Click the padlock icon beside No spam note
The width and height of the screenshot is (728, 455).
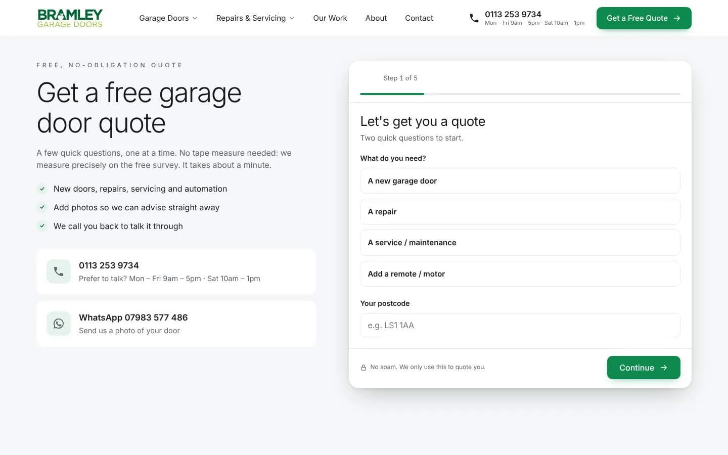(363, 368)
